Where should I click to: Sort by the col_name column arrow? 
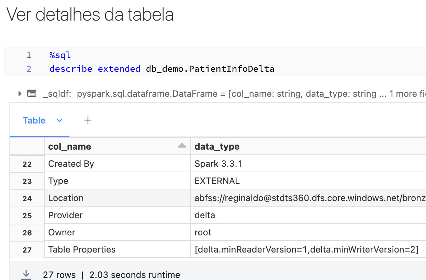pyautogui.click(x=182, y=146)
